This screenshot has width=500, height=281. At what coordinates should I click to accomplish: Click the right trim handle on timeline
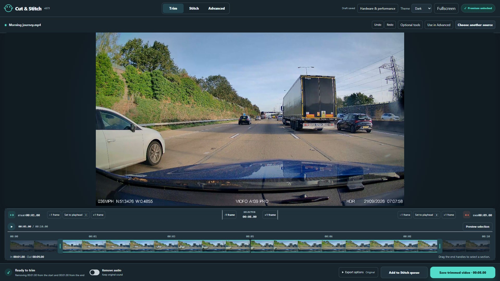(440, 246)
